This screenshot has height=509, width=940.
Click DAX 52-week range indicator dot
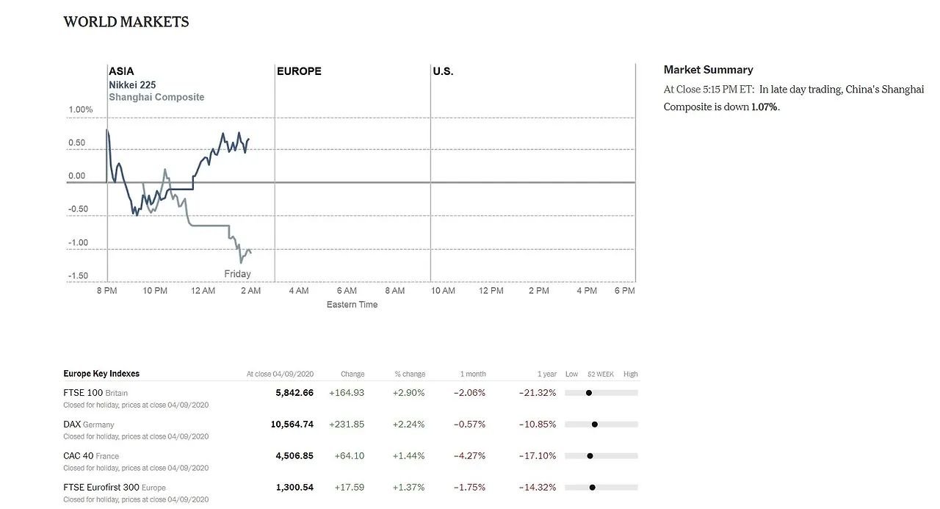click(x=595, y=425)
